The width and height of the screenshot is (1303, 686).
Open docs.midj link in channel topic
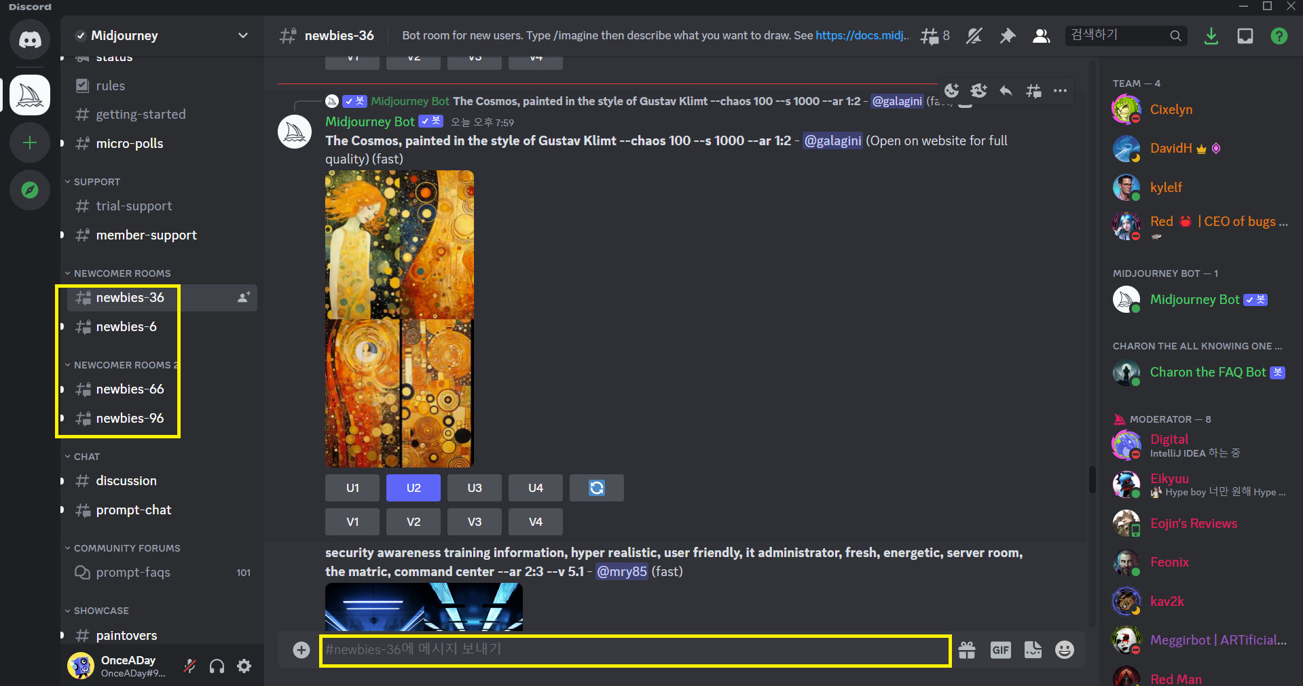[x=862, y=35]
